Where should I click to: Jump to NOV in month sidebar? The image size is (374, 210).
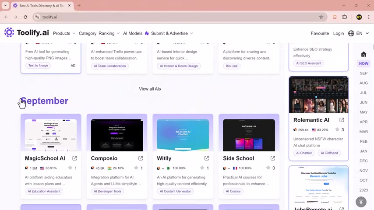click(363, 171)
